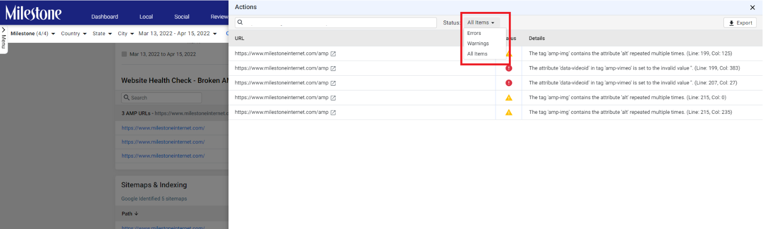The height and width of the screenshot is (229, 763).
Task: Click the Website Health Check search field
Action: click(x=162, y=98)
